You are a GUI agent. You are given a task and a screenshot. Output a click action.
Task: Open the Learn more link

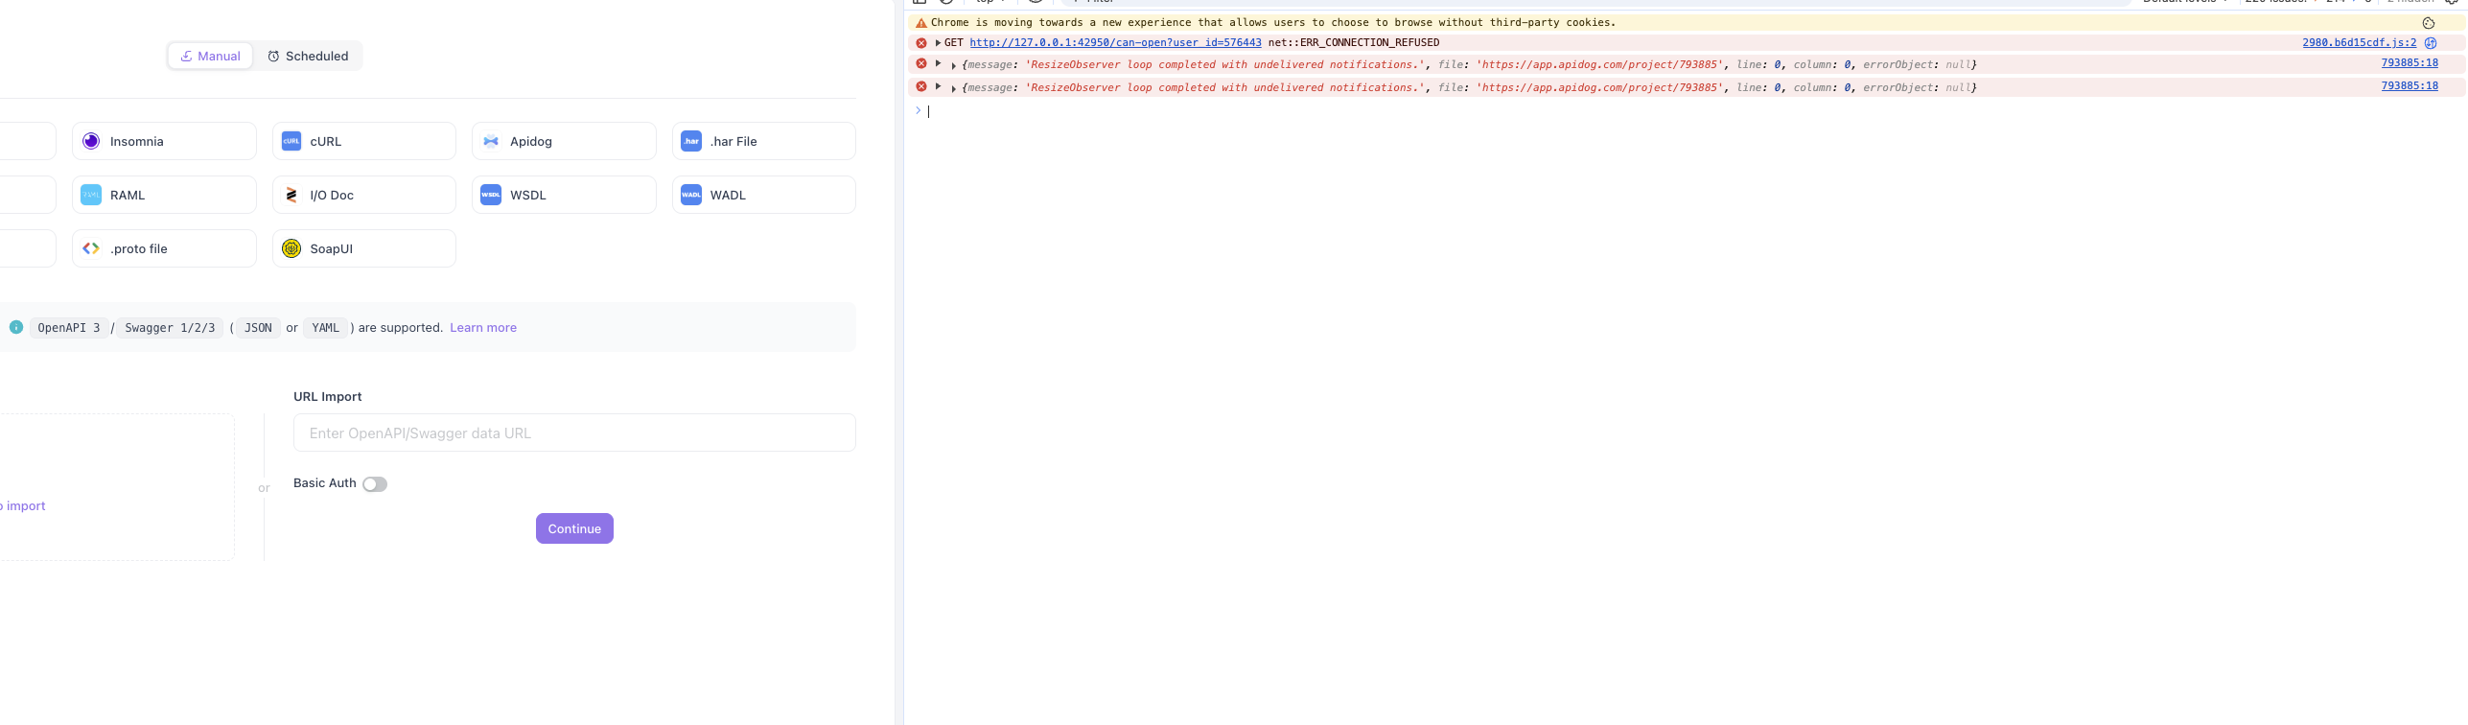pos(483,328)
